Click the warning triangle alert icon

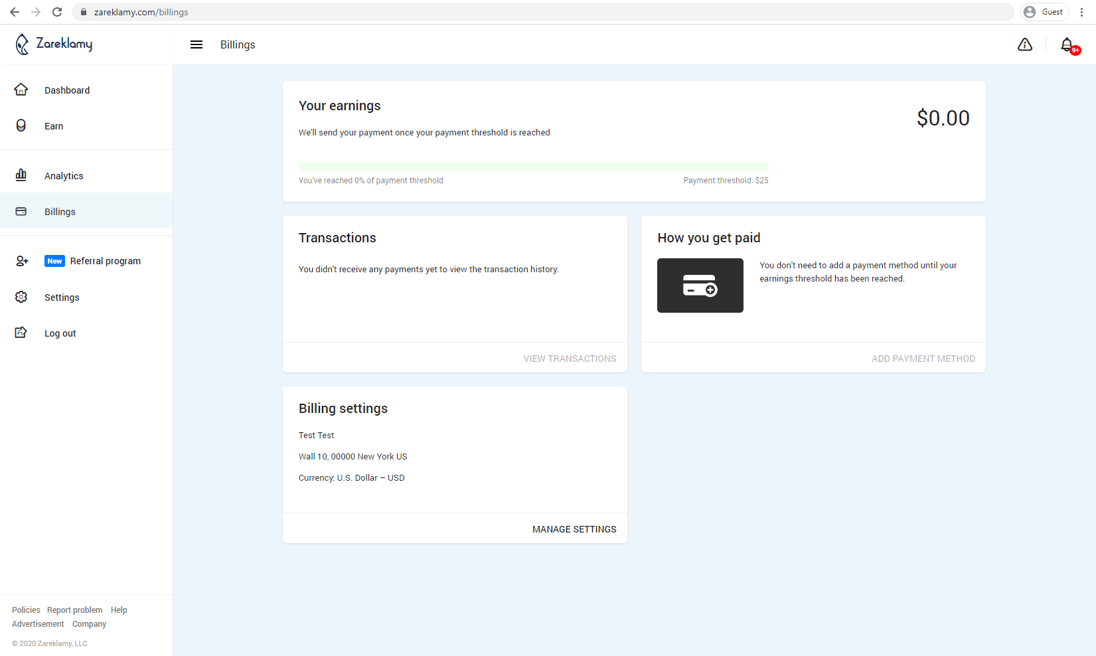[x=1025, y=44]
